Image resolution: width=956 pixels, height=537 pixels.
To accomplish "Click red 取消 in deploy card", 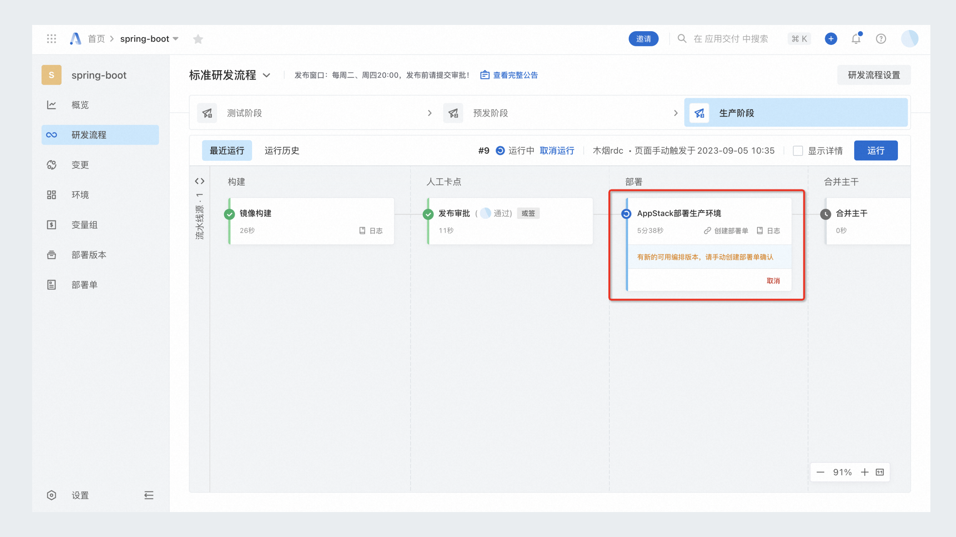I will (x=773, y=281).
